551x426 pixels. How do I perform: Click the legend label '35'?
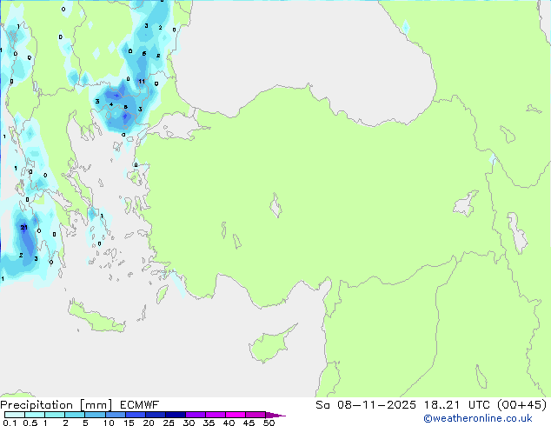(x=209, y=423)
